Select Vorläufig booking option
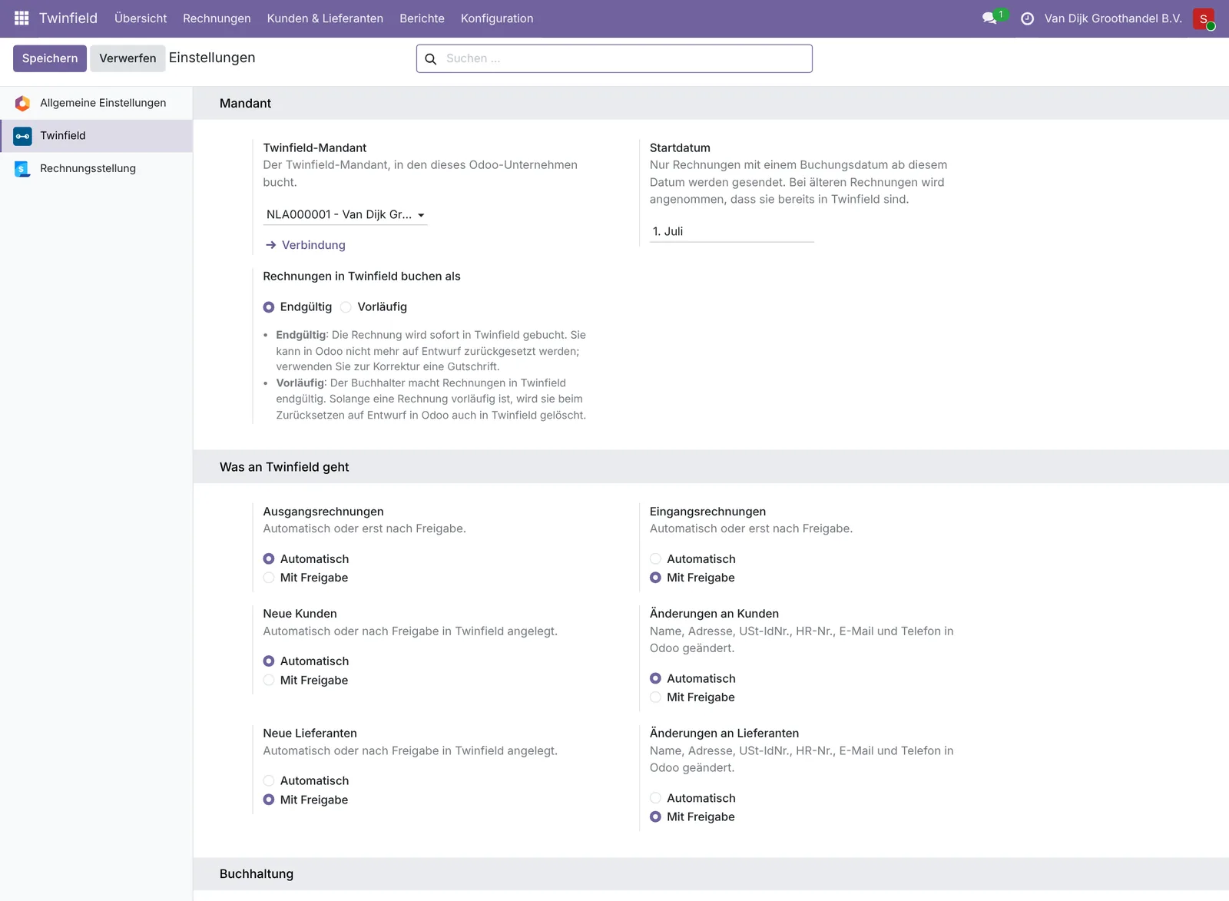 [x=346, y=307]
